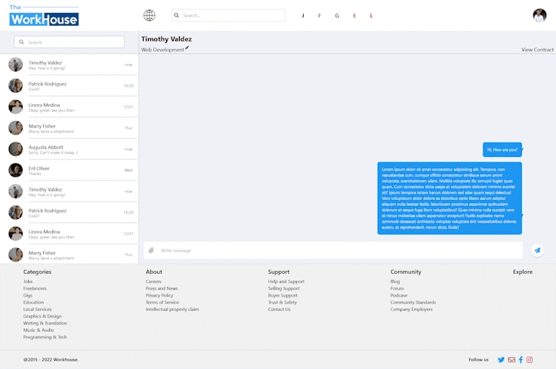
Task: Open the Freelancers category link
Action: point(35,288)
